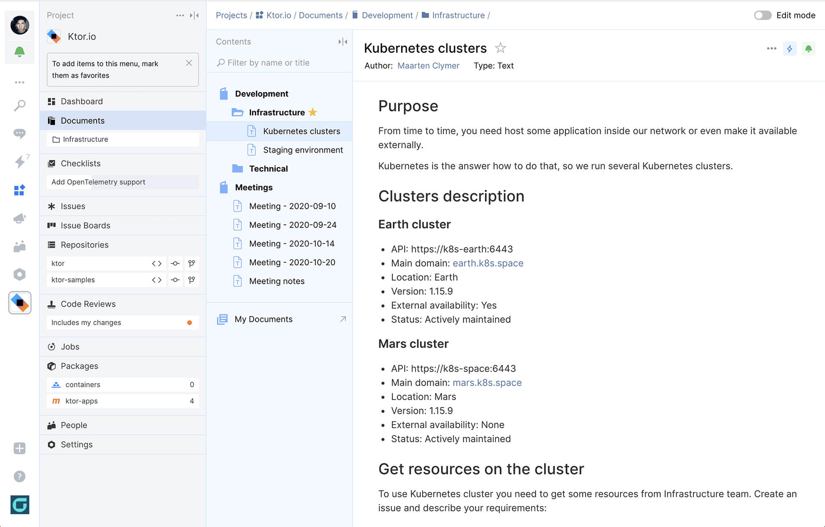
Task: Collapse the Contents panel
Action: pos(343,42)
